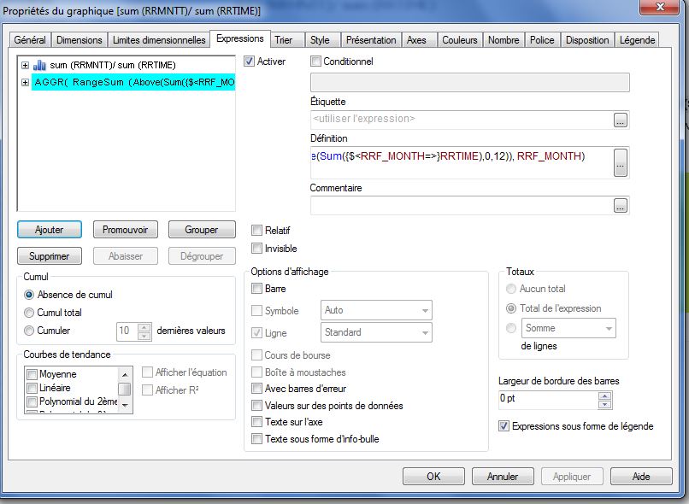The image size is (689, 504).
Task: Enable Texte sous forme d'info-bulle
Action: click(x=256, y=438)
